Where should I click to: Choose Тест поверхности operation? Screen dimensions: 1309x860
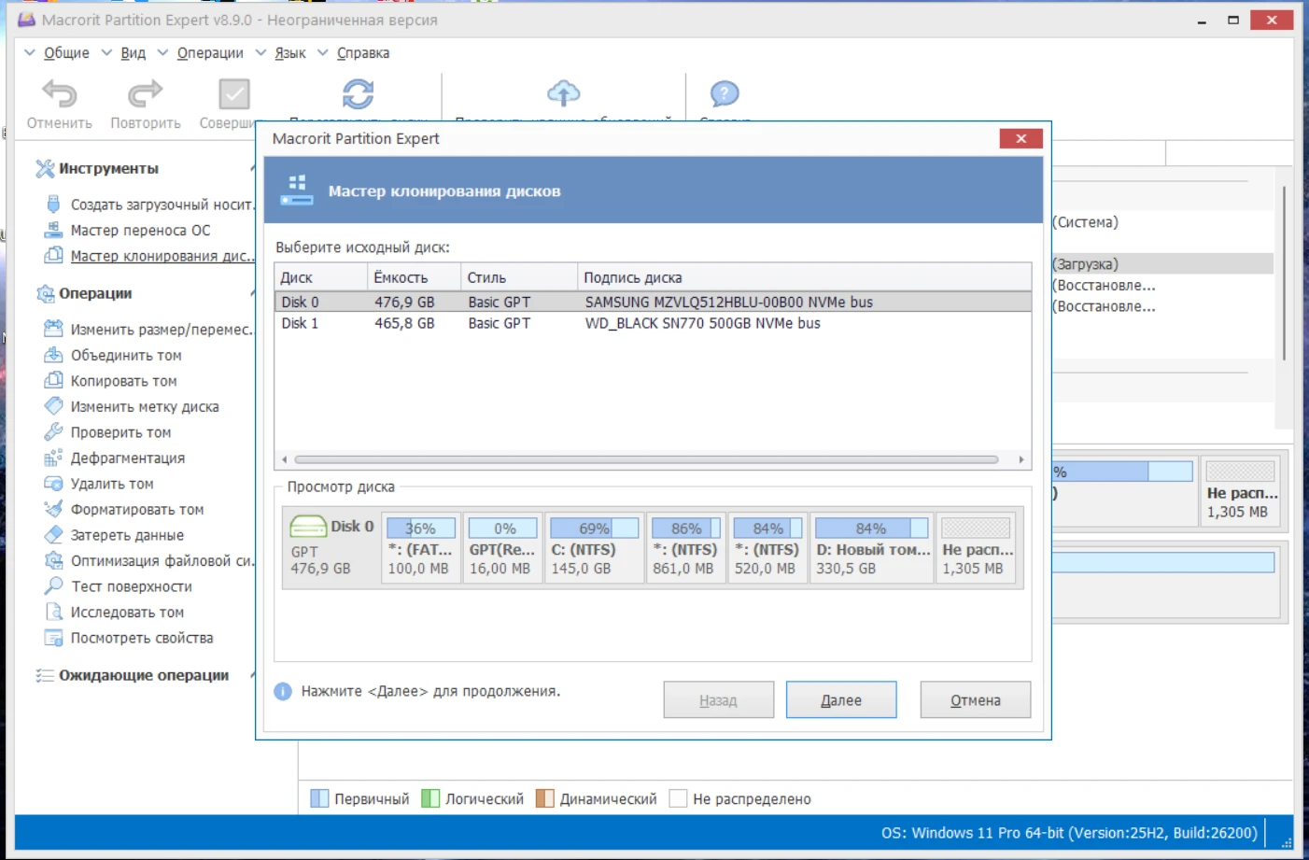click(x=131, y=586)
